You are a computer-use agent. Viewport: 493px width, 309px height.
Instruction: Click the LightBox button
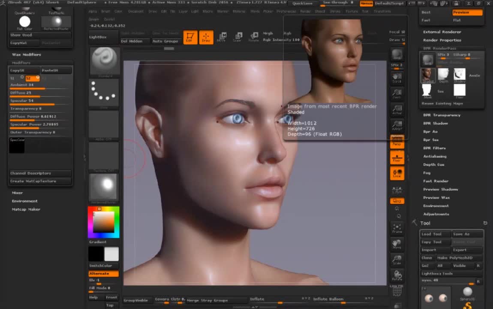[103, 37]
